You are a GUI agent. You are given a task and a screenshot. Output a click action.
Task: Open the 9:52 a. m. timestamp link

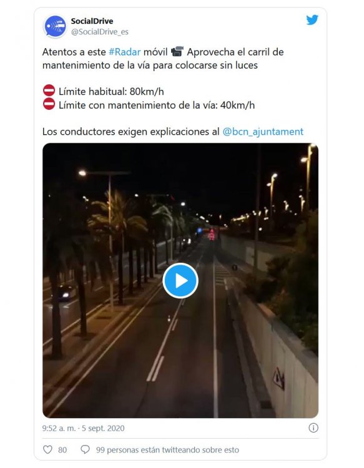pos(59,428)
